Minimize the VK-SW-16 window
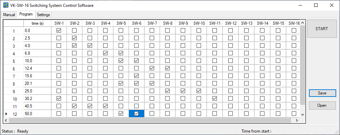 point(300,5)
